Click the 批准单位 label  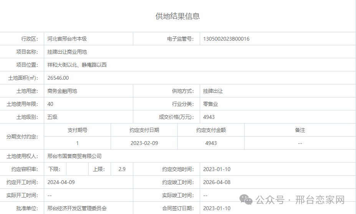pos(27,208)
